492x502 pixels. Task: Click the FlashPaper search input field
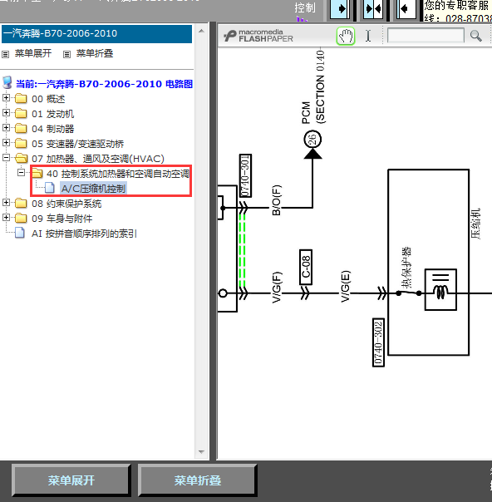pyautogui.click(x=426, y=36)
